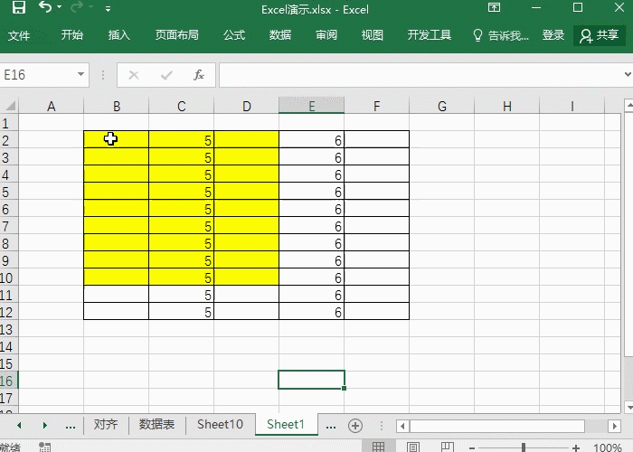
Task: Click horizontal scrollbar right arrow
Action: pos(614,426)
